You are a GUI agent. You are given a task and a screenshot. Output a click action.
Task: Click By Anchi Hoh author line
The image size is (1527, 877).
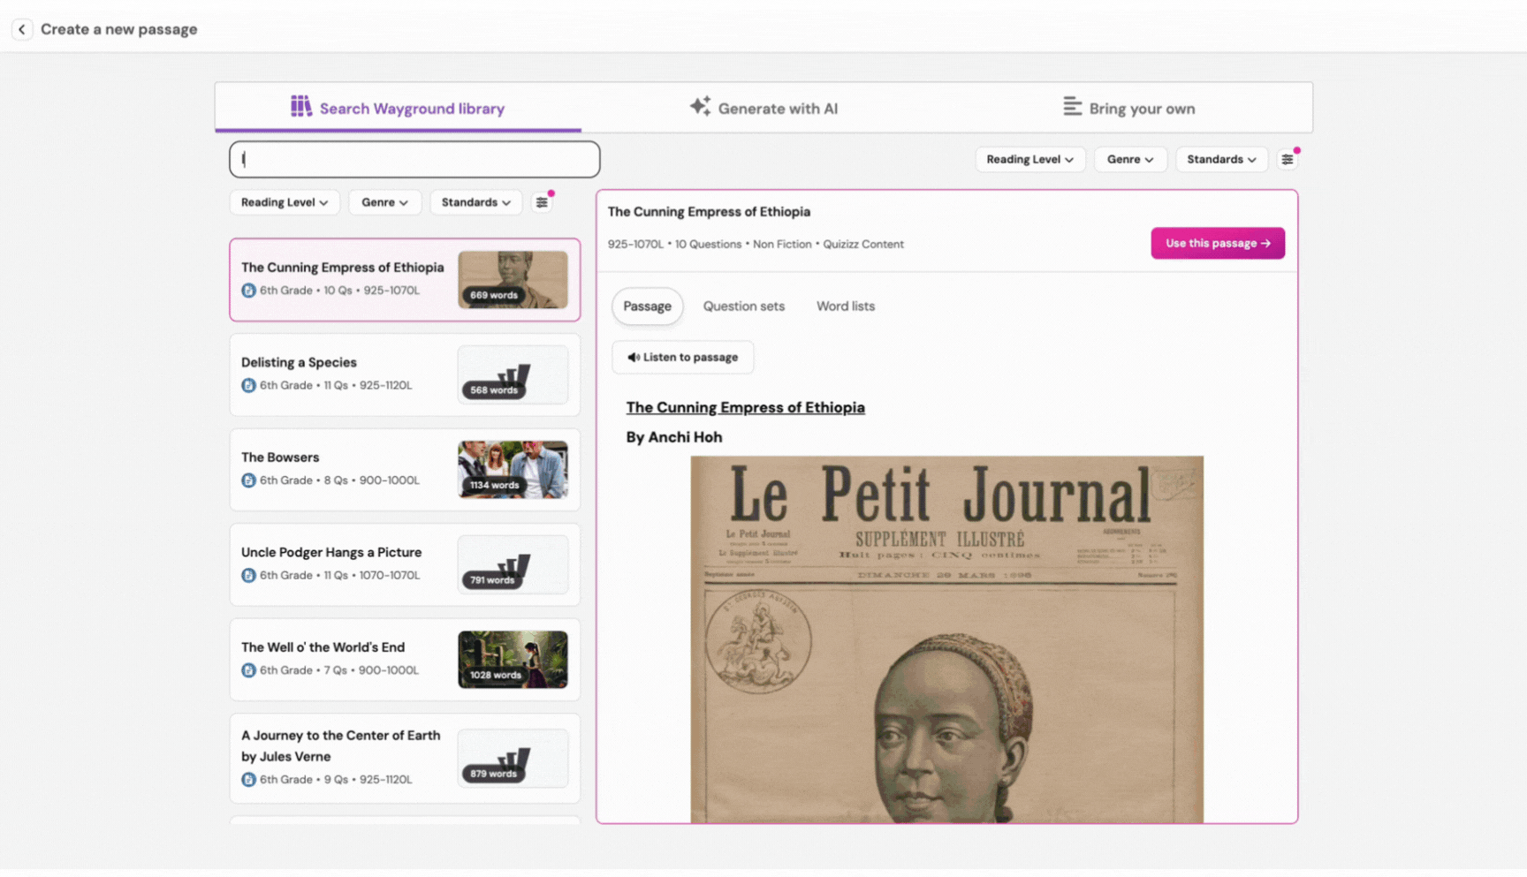673,437
